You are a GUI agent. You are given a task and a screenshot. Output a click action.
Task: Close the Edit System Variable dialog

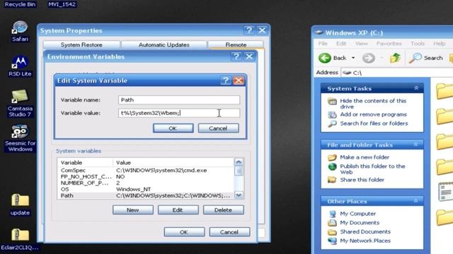(x=239, y=80)
